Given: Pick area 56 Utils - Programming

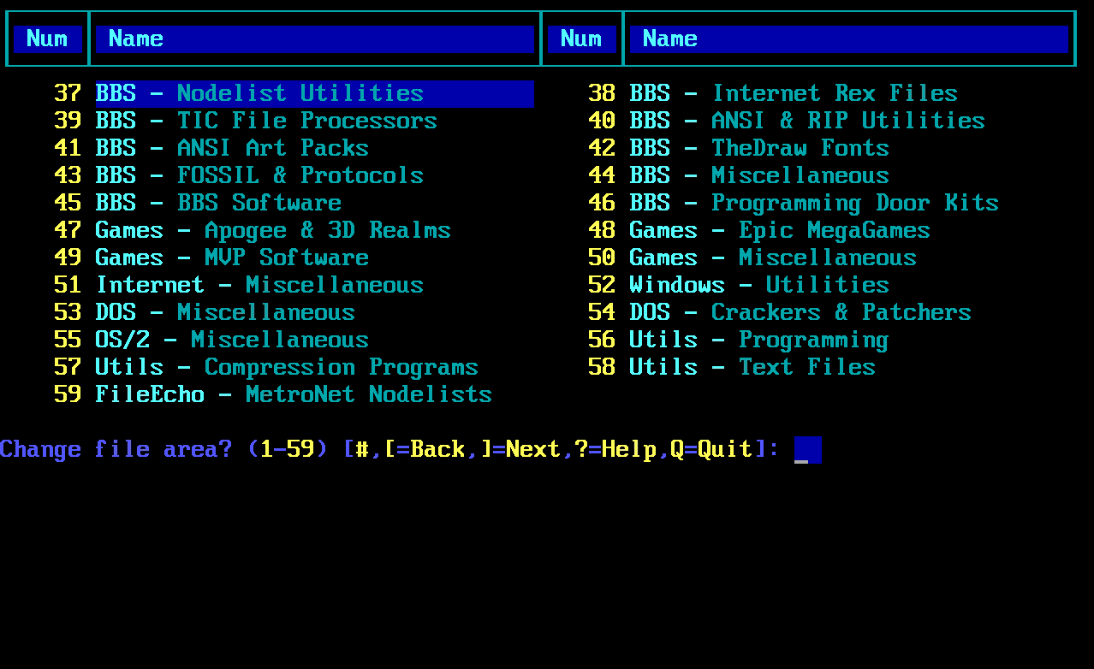Looking at the screenshot, I should (739, 340).
